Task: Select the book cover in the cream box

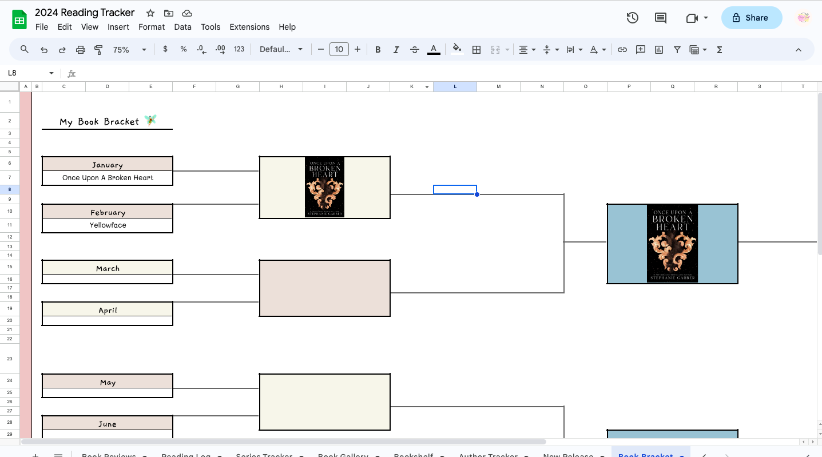Action: point(324,187)
